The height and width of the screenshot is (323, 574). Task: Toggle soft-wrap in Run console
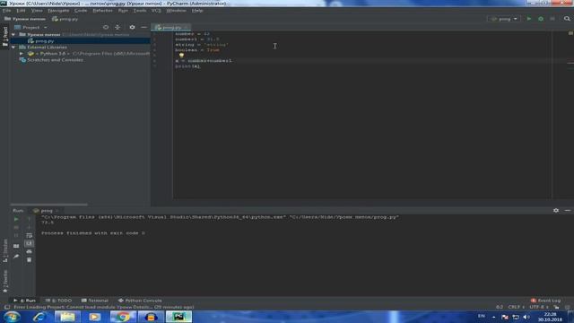click(30, 235)
